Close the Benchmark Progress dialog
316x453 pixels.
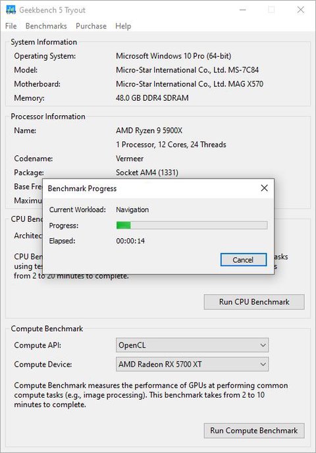tap(264, 188)
